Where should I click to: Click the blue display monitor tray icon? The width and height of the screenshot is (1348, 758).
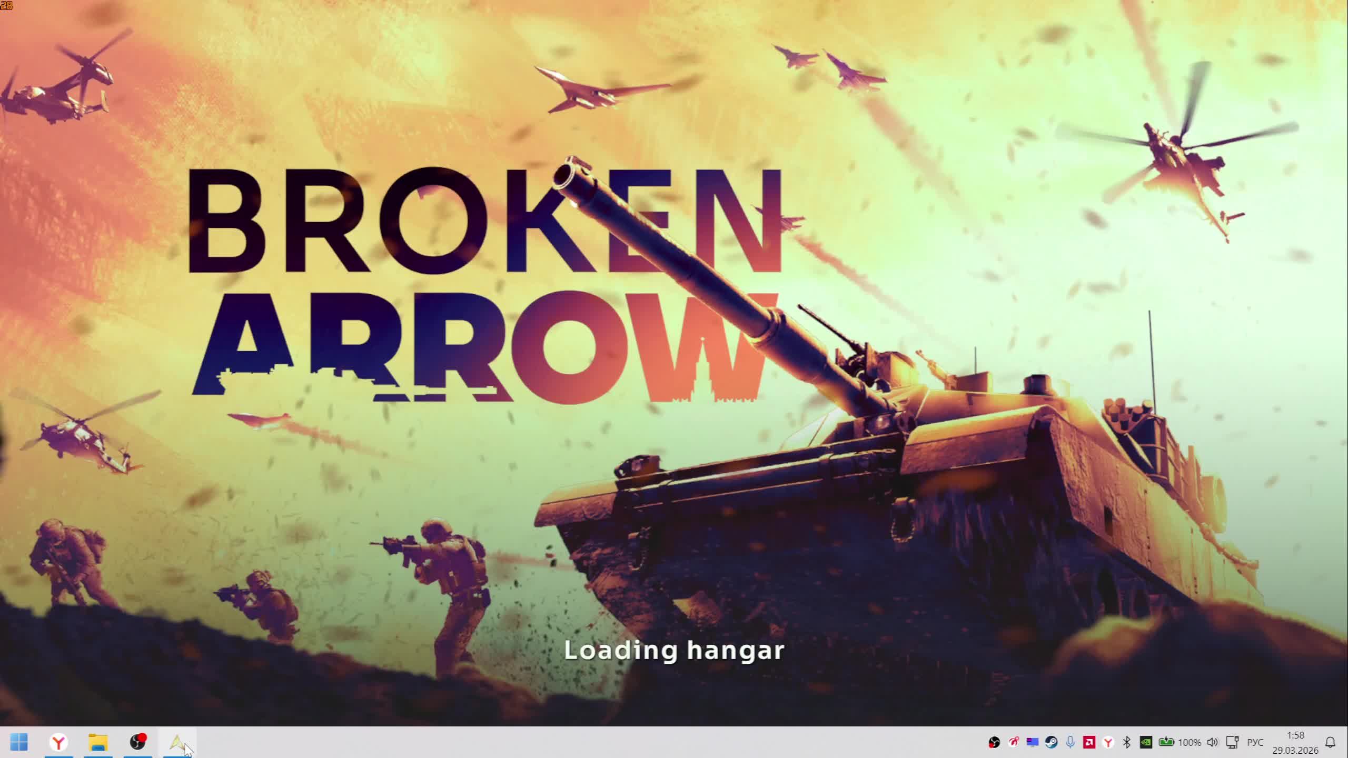point(1032,742)
